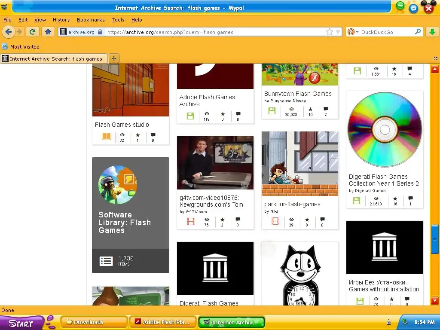Screen dimensions: 440x330
Task: Go to the browser home page
Action: (x=48, y=32)
